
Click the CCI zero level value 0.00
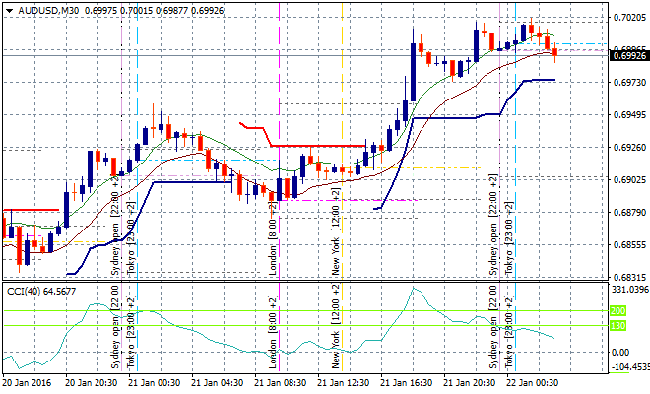pos(622,352)
